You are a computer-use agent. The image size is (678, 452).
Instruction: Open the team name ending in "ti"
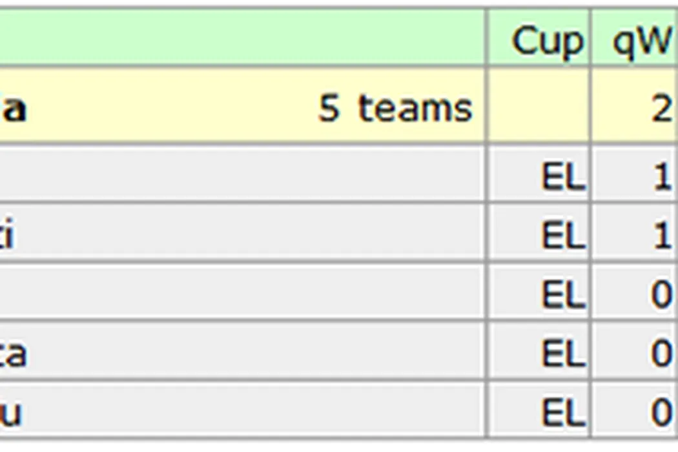(6, 236)
